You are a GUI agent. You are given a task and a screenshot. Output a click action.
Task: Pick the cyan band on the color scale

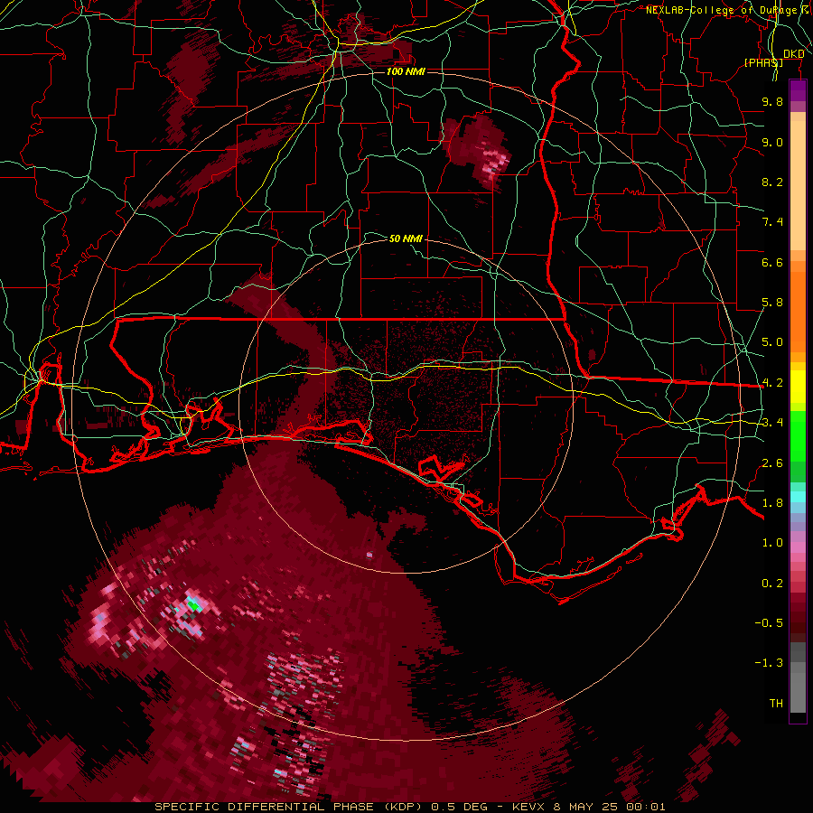click(798, 497)
